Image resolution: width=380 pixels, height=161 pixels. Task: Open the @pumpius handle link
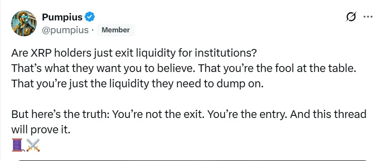(x=65, y=30)
